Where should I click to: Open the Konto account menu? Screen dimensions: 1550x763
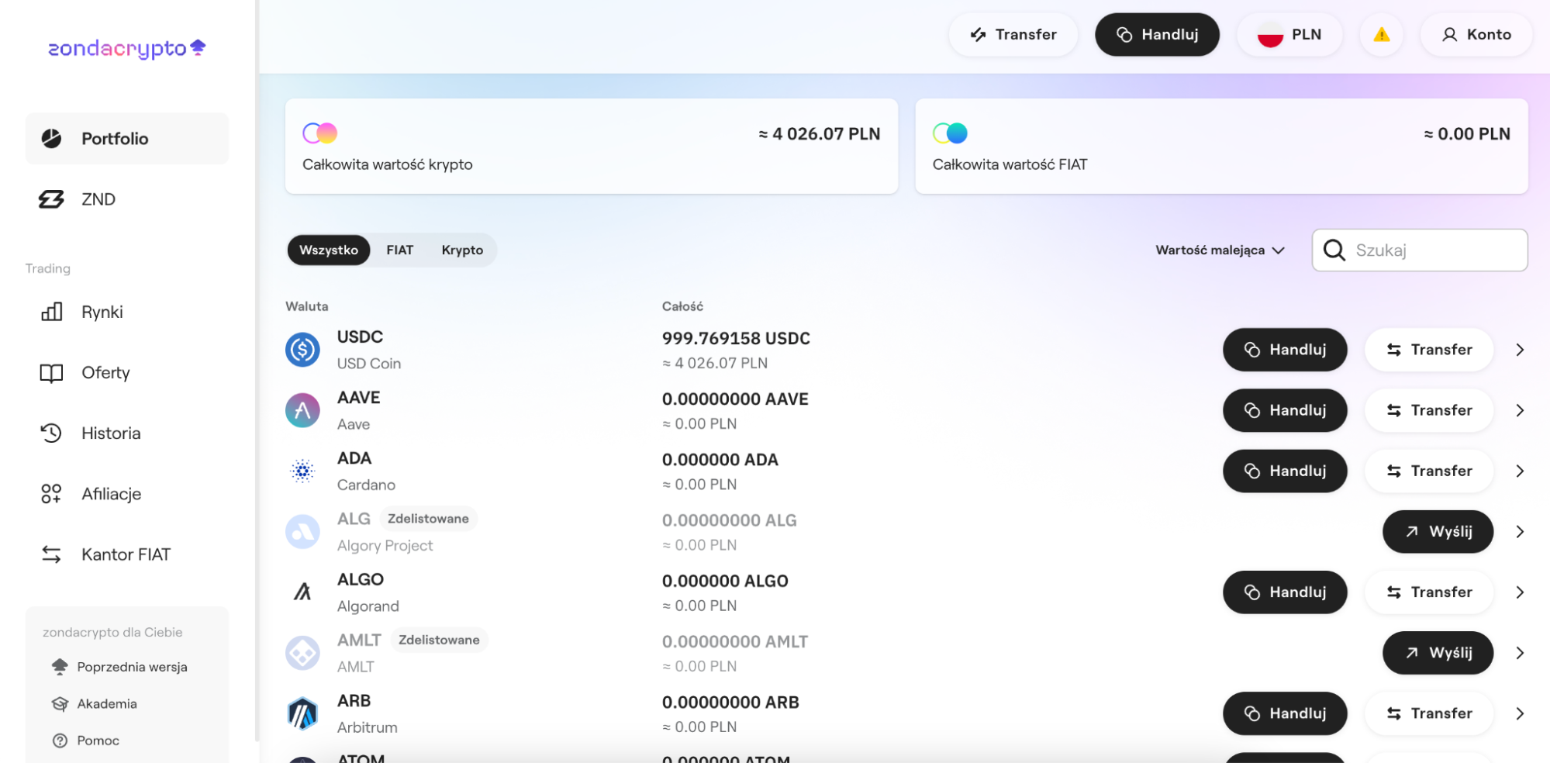tap(1476, 35)
